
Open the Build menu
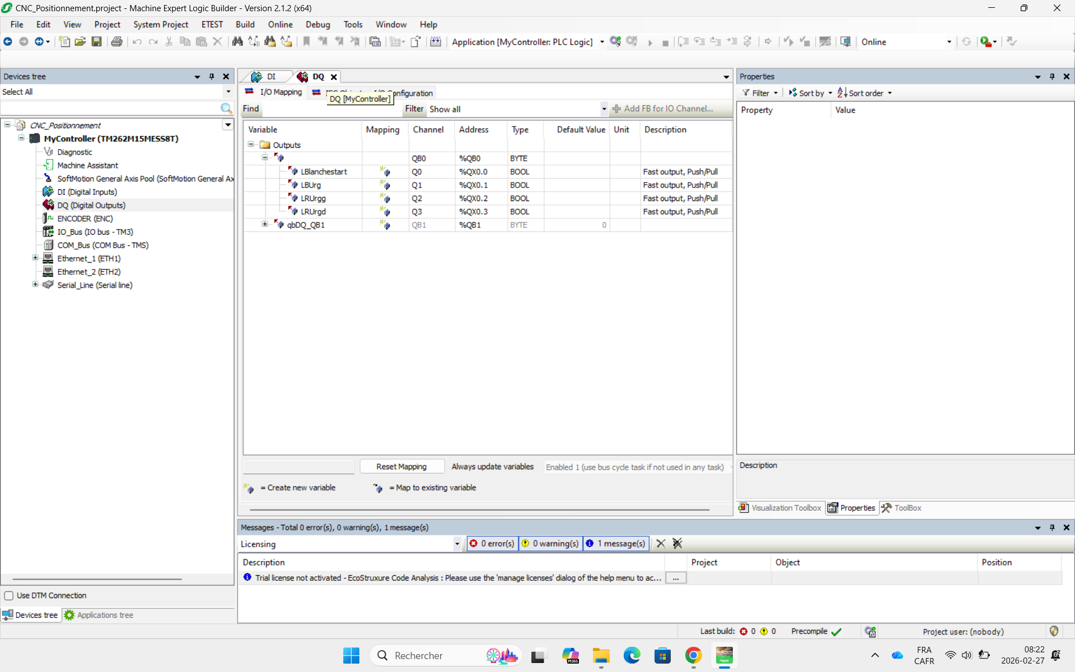pos(245,25)
